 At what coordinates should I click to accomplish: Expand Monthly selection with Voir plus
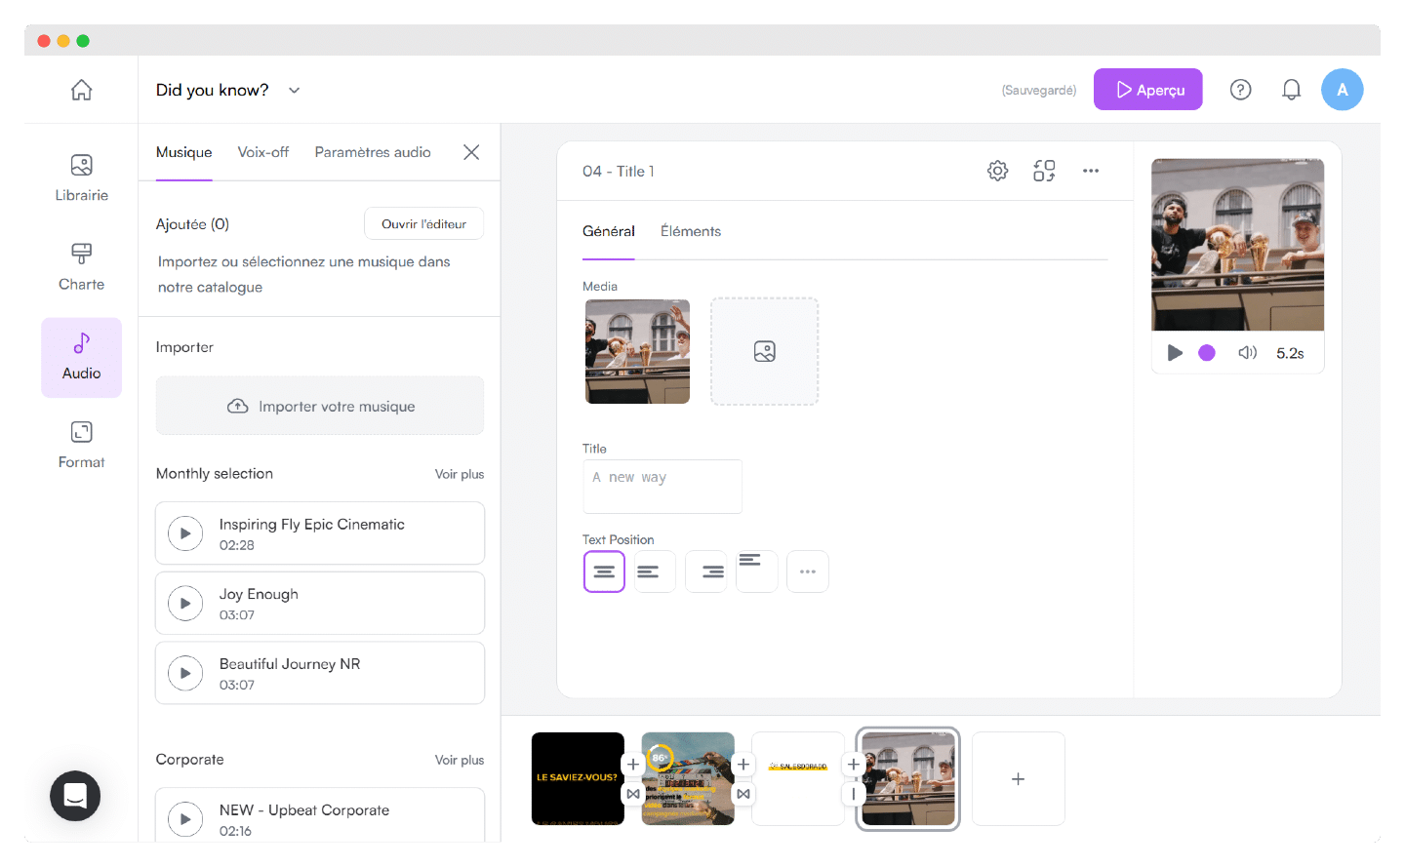460,474
